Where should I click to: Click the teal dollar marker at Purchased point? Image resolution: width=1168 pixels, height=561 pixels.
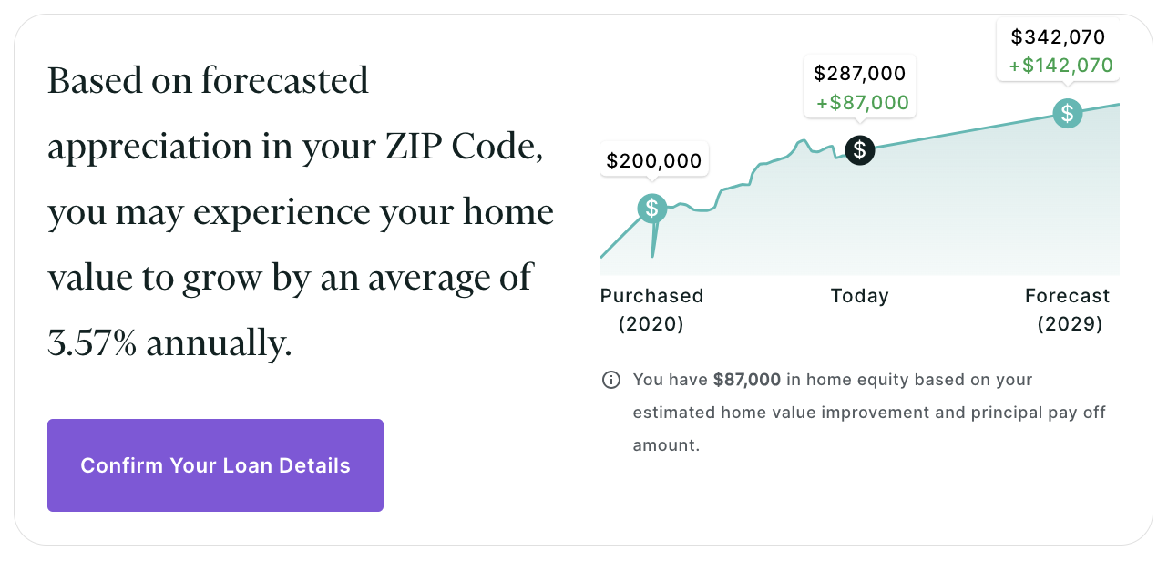pyautogui.click(x=652, y=209)
